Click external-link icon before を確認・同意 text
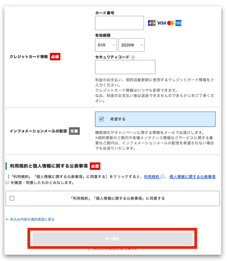 coord(7,182)
